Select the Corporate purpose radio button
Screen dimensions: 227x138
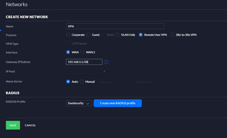point(68,35)
